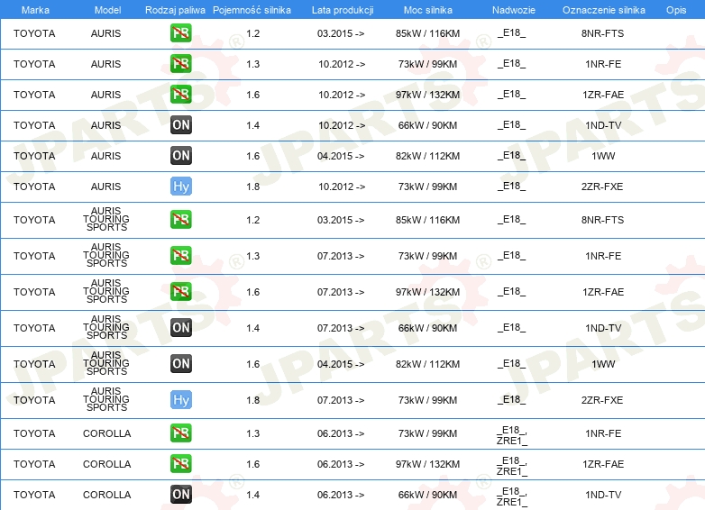Viewport: 705px width, 510px height.
Task: Select 1WW code in plain Auris row
Action: [x=603, y=156]
